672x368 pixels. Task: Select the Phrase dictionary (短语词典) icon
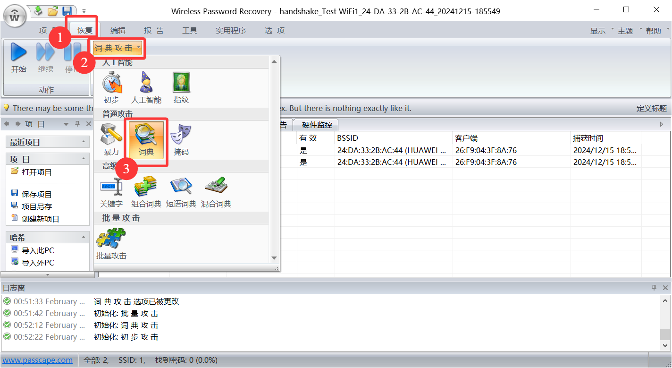[181, 186]
